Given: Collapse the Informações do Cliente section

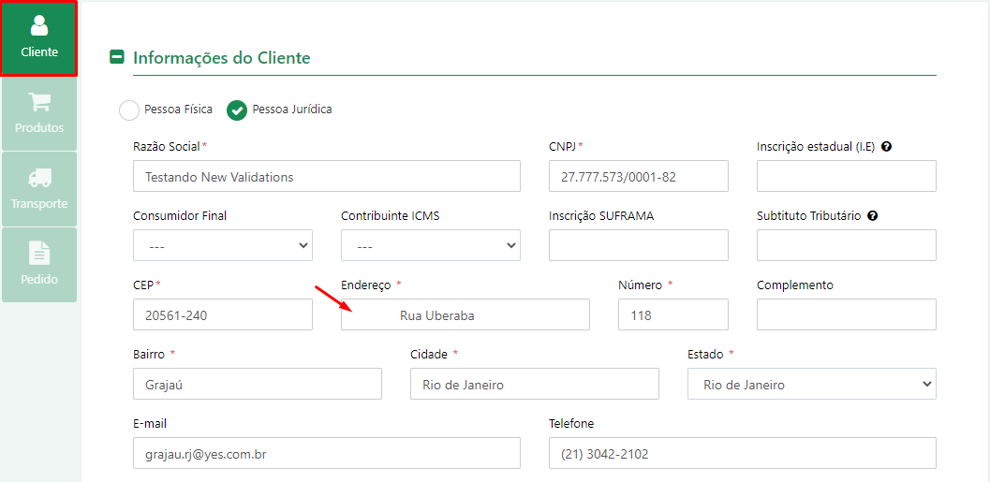Looking at the screenshot, I should (117, 57).
